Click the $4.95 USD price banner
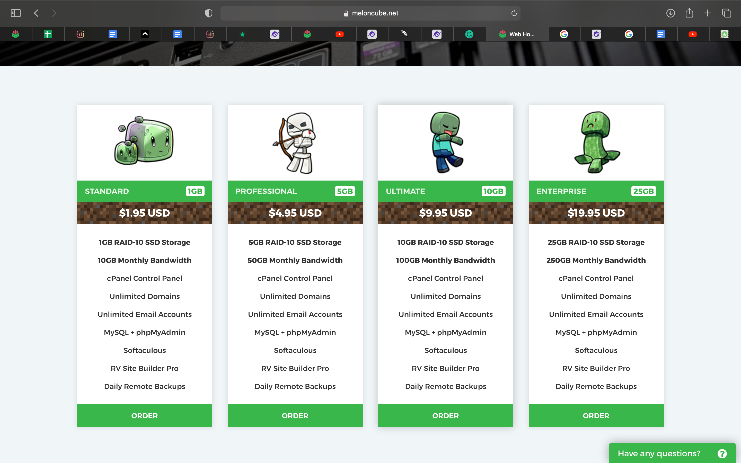Image resolution: width=741 pixels, height=463 pixels. [295, 213]
